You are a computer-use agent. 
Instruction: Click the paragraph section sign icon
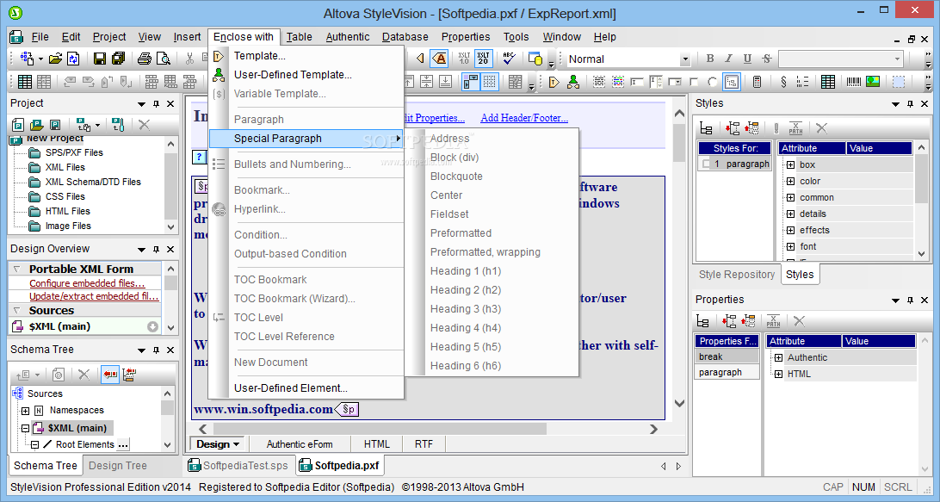783,82
